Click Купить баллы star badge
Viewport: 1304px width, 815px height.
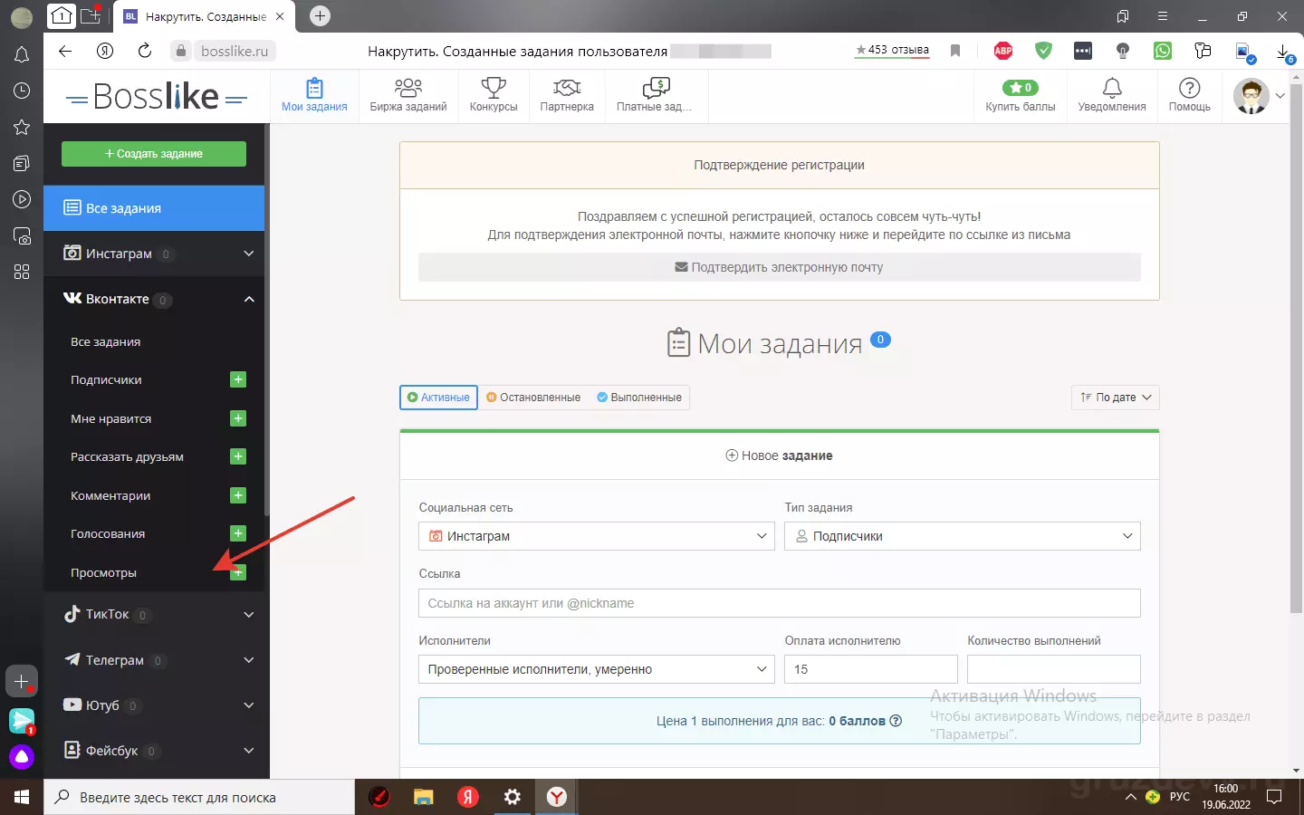[1021, 88]
